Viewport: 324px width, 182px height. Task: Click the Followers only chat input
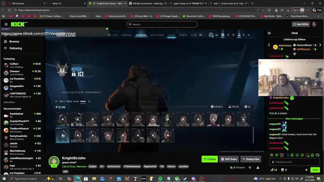pyautogui.click(x=295, y=162)
